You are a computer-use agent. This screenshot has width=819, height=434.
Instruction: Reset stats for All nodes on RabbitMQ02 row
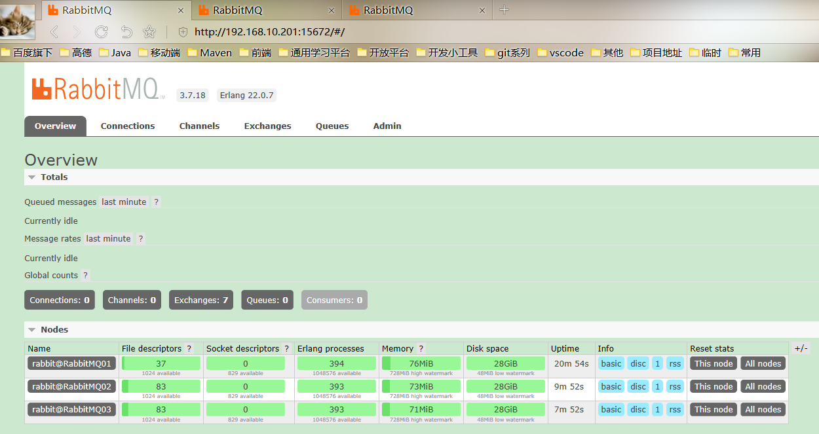pos(763,387)
